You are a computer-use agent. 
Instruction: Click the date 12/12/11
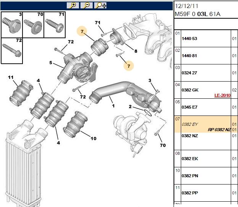coord(187,6)
